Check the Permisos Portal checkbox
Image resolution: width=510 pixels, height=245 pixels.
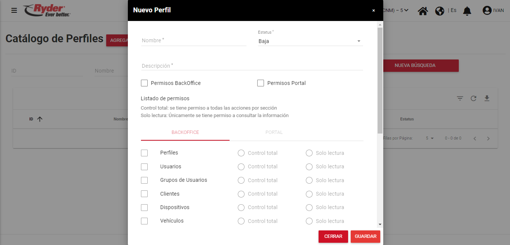(x=261, y=83)
